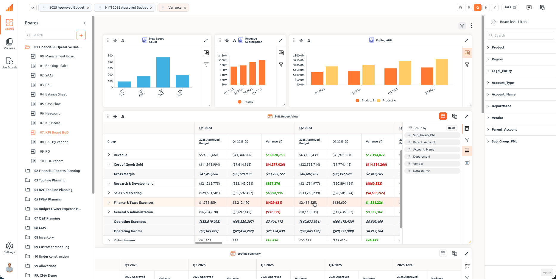Expand the Cost of Goods Sold row
The image size is (556, 279).
109,164
